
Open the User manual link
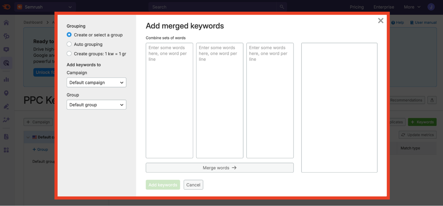tap(423, 22)
